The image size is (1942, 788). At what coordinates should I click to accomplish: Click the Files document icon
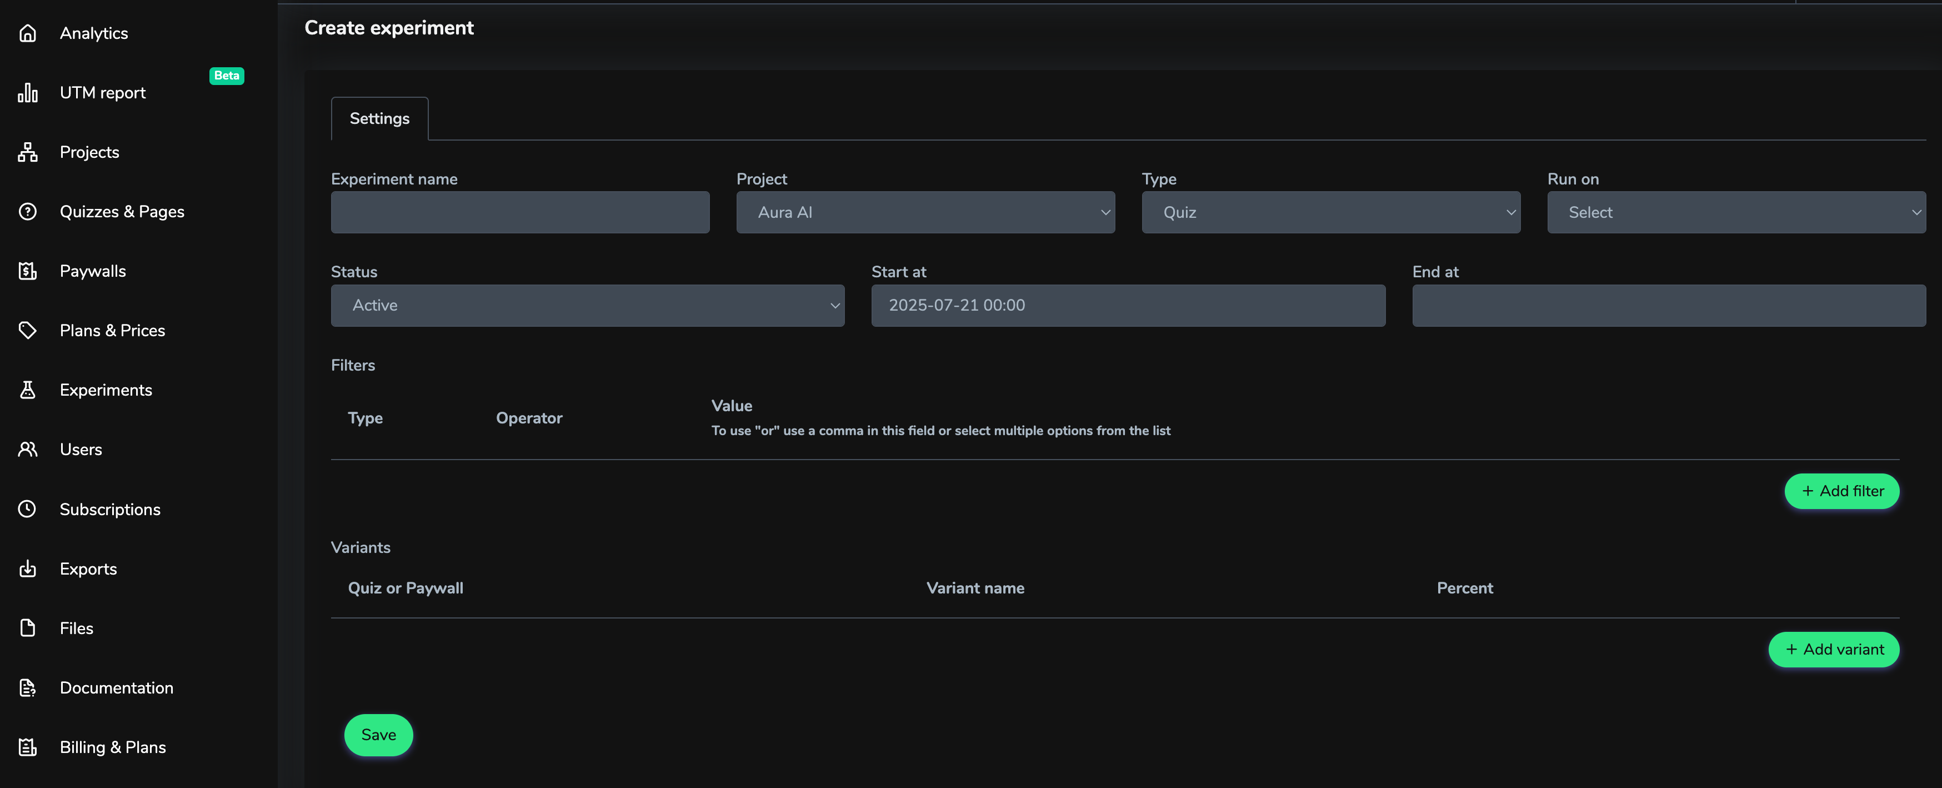click(x=28, y=628)
